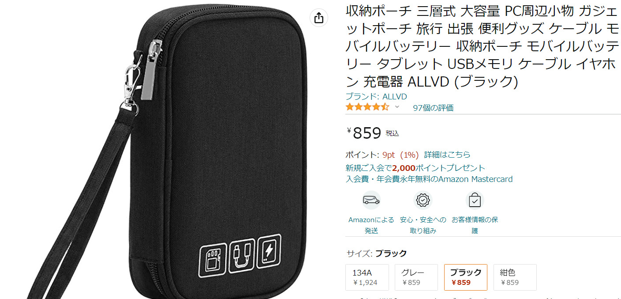Select the 134A size option
This screenshot has height=299, width=621.
pyautogui.click(x=367, y=277)
